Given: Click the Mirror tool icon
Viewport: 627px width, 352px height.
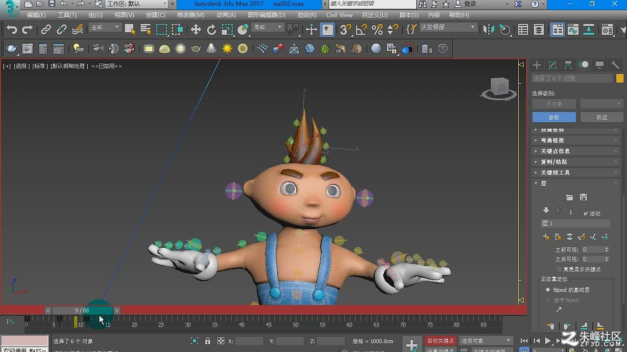Looking at the screenshot, I should (x=489, y=30).
